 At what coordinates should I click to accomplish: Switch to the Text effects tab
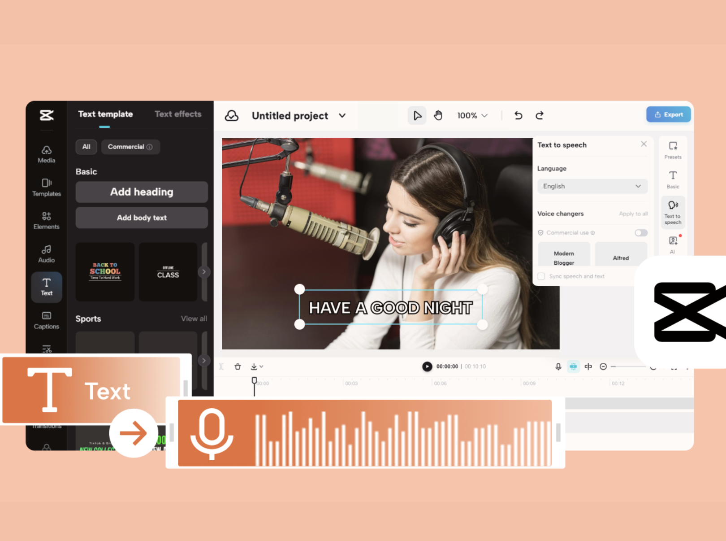(x=178, y=114)
